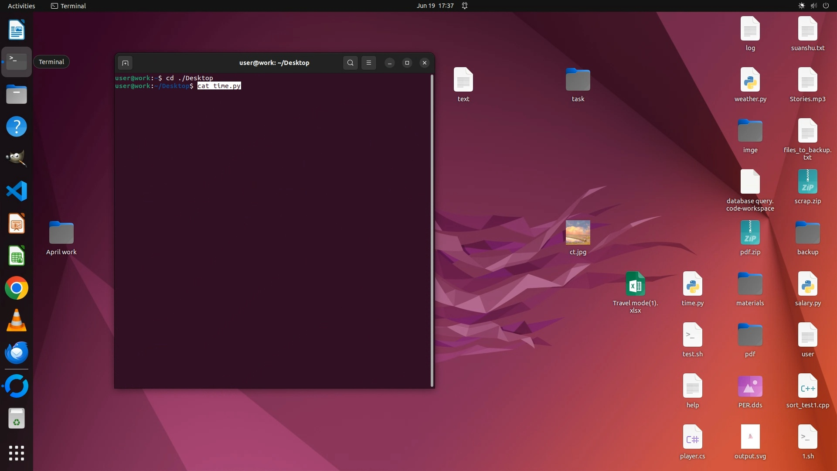
Task: Open a new tab in the terminal
Action: [x=125, y=63]
